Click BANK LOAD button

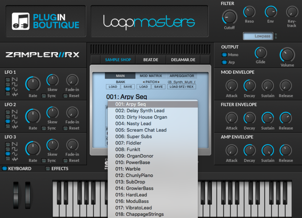coord(113,87)
